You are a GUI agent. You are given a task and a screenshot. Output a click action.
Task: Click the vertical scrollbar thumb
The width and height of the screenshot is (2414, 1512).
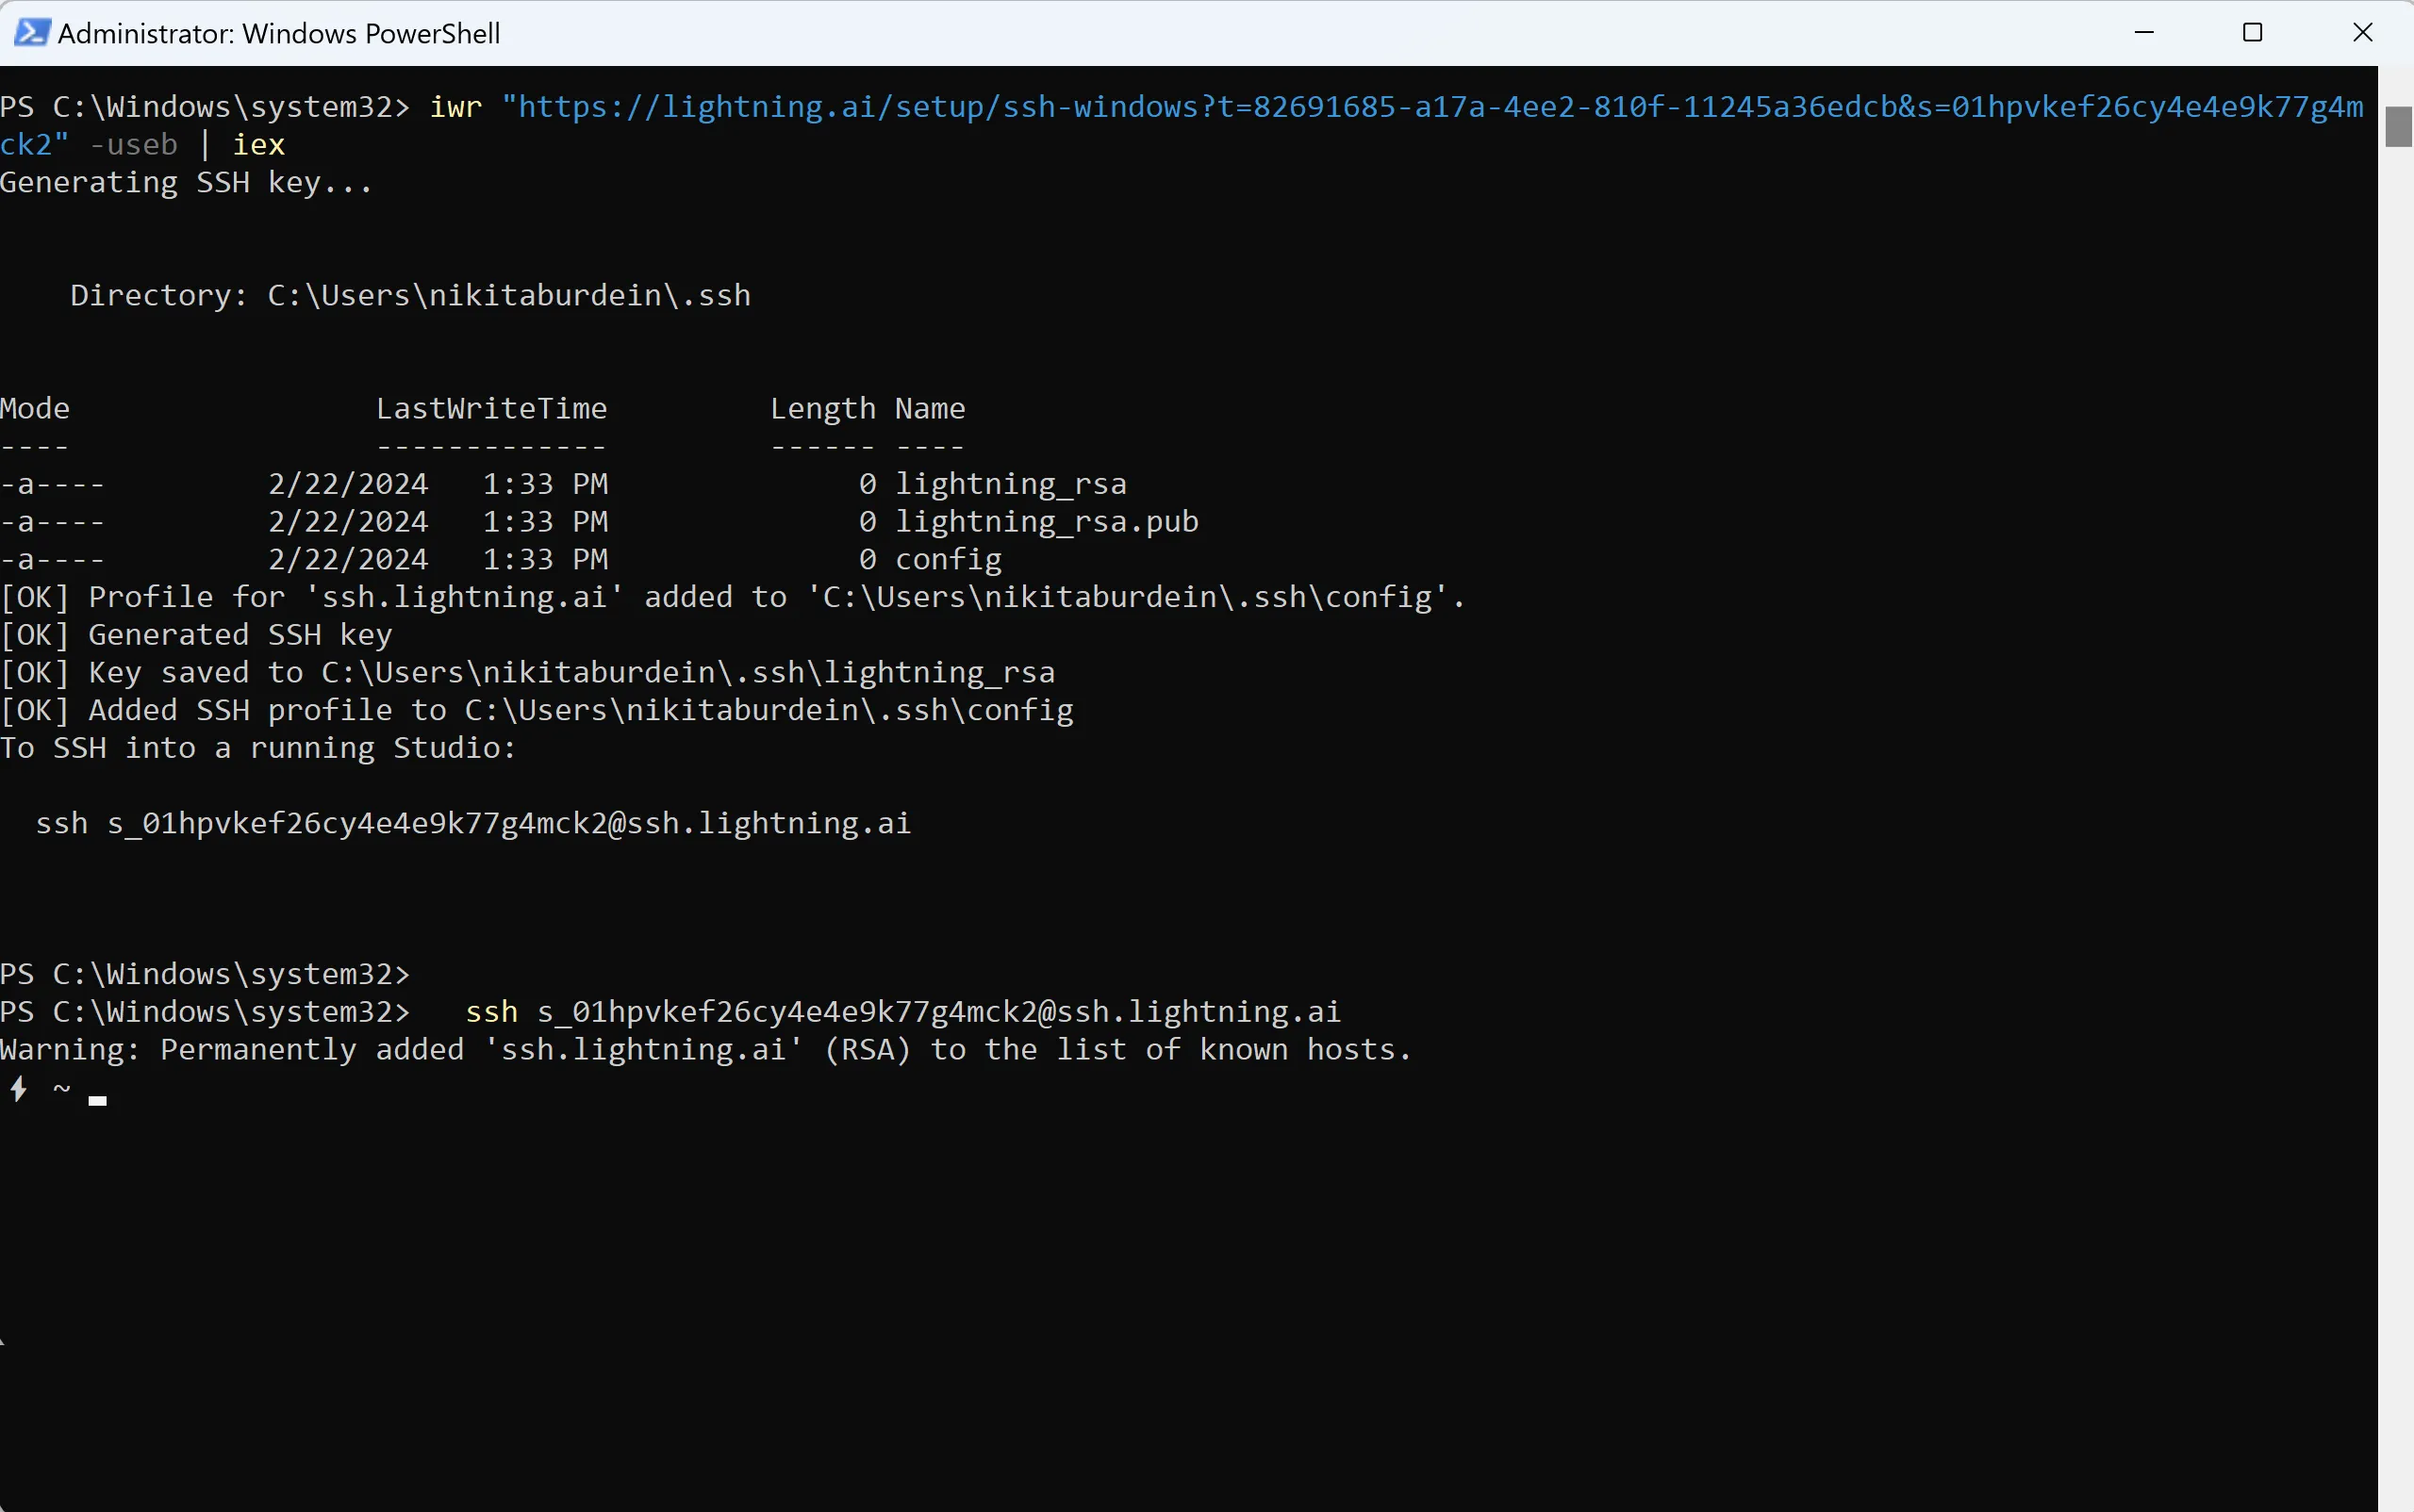point(2397,127)
